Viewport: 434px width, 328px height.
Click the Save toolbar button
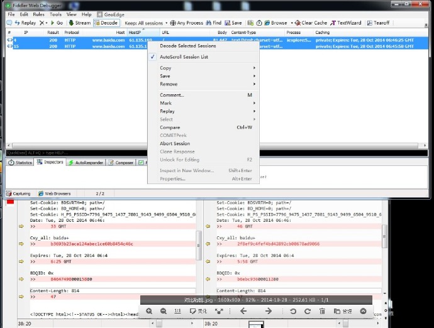point(233,23)
